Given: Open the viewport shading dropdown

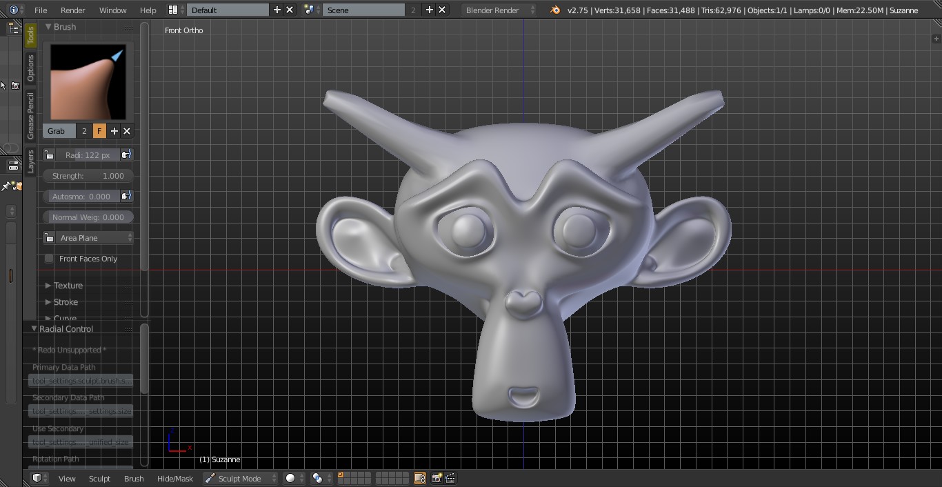Looking at the screenshot, I should point(294,478).
